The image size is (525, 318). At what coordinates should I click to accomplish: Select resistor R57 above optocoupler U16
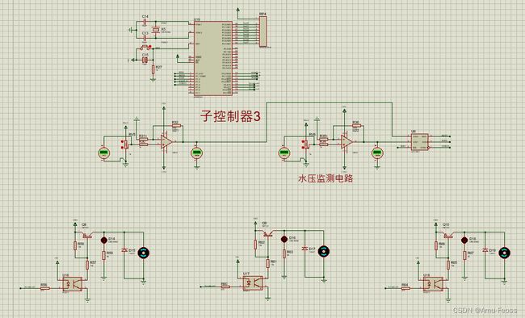pos(87,265)
